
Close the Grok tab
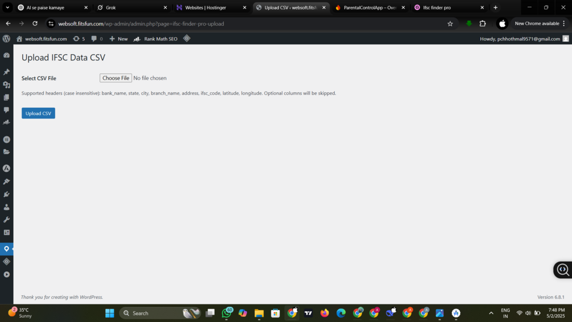[x=165, y=7]
